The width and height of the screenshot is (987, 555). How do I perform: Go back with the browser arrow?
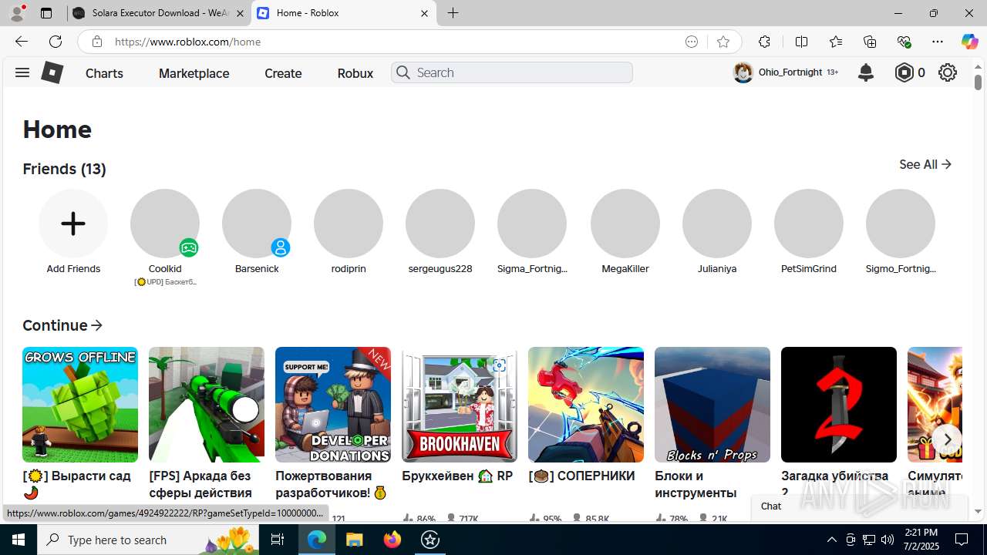[22, 42]
